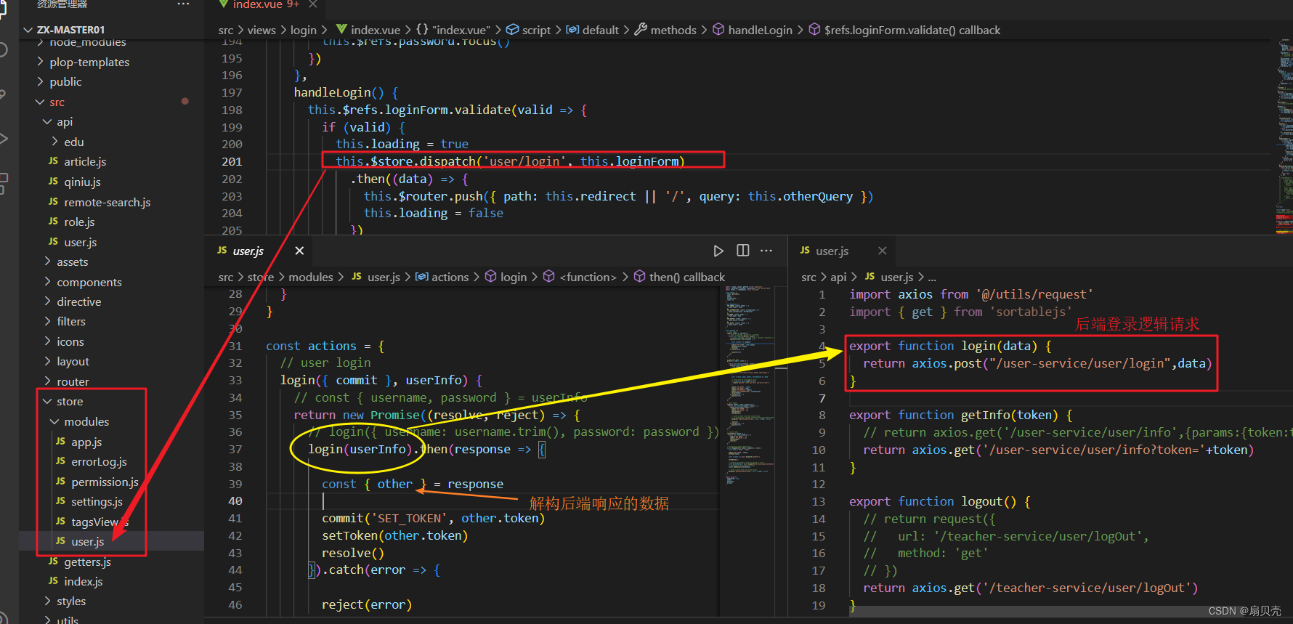Screen dimensions: 1293x624
Task: Collapse the src folder
Action: pyautogui.click(x=41, y=102)
